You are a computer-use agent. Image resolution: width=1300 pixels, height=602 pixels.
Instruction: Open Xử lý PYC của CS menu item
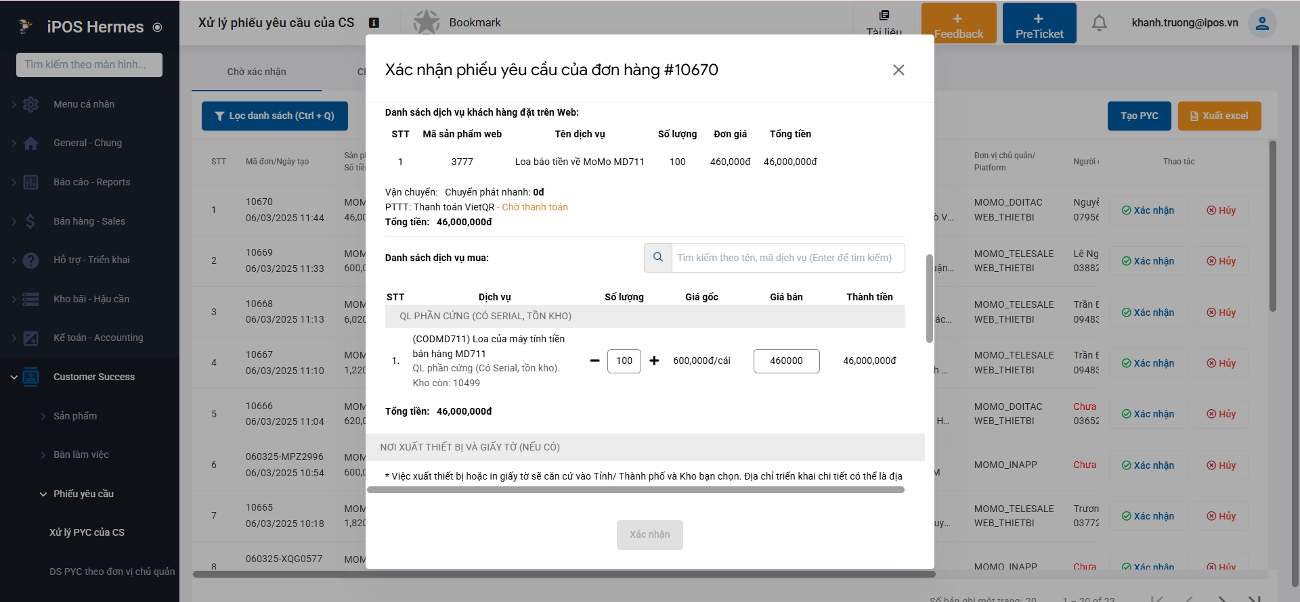coord(87,532)
